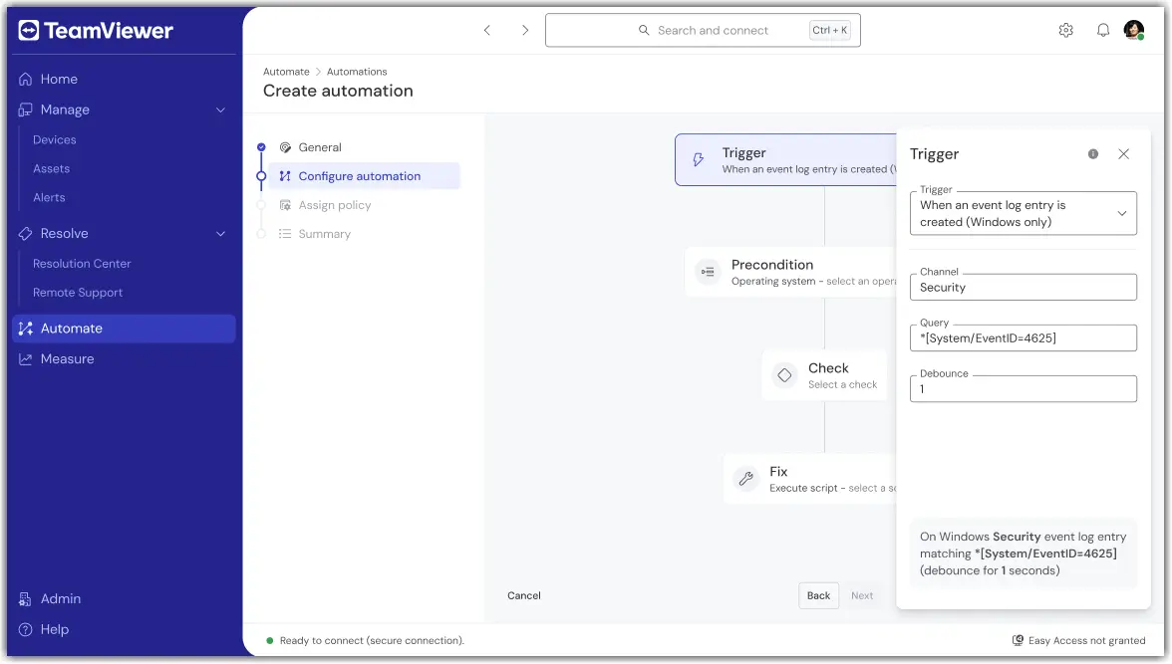Select the Summary step
The width and height of the screenshot is (1172, 664).
coord(325,234)
